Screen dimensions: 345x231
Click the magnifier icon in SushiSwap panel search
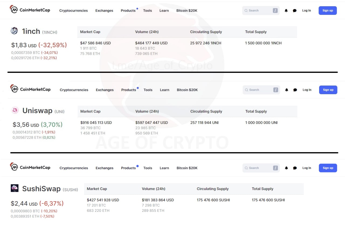[246, 168]
